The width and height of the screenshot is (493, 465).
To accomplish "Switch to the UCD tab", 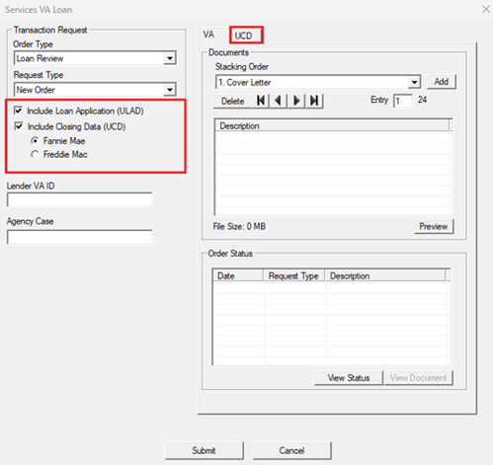I will [x=244, y=36].
